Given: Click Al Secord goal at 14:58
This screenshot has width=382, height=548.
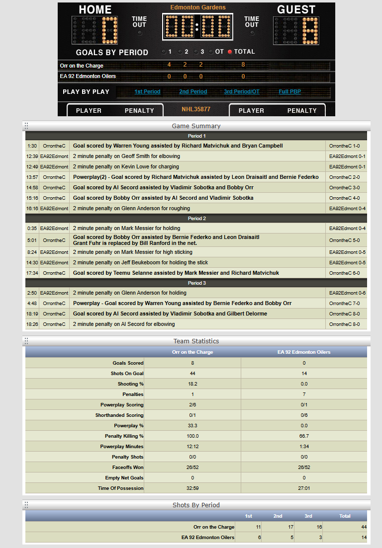Looking at the screenshot, I should 196,187.
